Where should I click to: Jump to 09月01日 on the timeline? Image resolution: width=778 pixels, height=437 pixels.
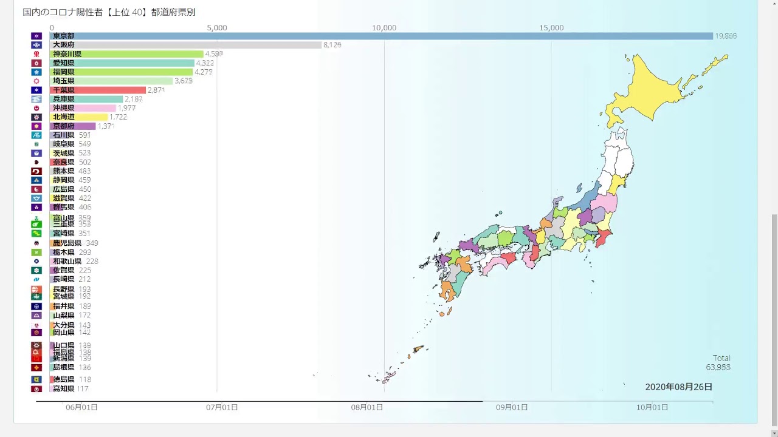(512, 407)
